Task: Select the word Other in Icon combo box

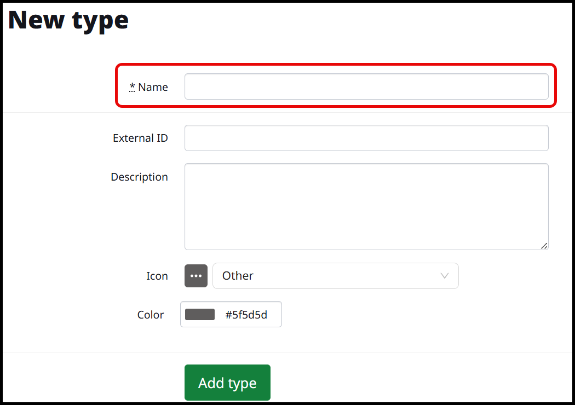Action: point(238,276)
